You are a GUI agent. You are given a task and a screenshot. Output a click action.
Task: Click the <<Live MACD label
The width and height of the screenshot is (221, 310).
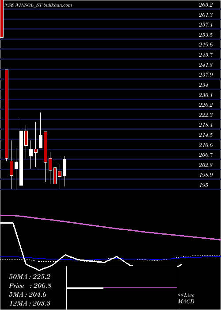[186, 298]
